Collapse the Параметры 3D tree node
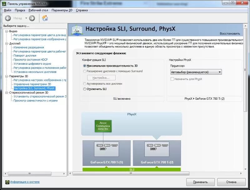The width and height of the screenshot is (250, 190). 7,76
